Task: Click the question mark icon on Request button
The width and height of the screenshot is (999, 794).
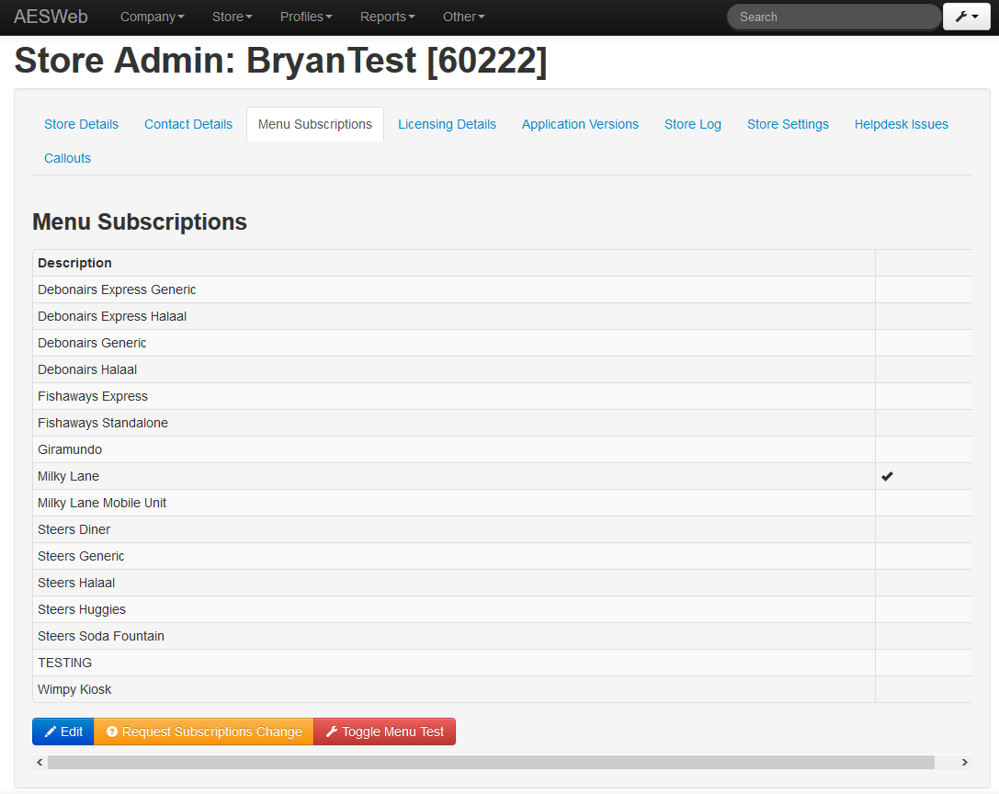Action: click(111, 732)
